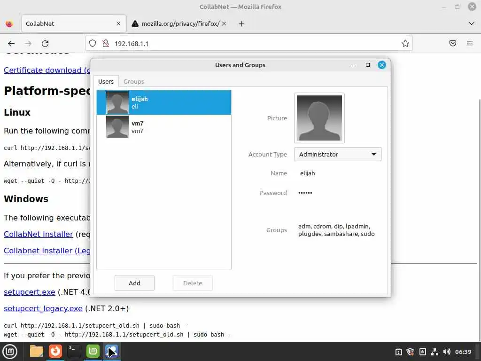Open the Account Type dropdown

pyautogui.click(x=338, y=154)
